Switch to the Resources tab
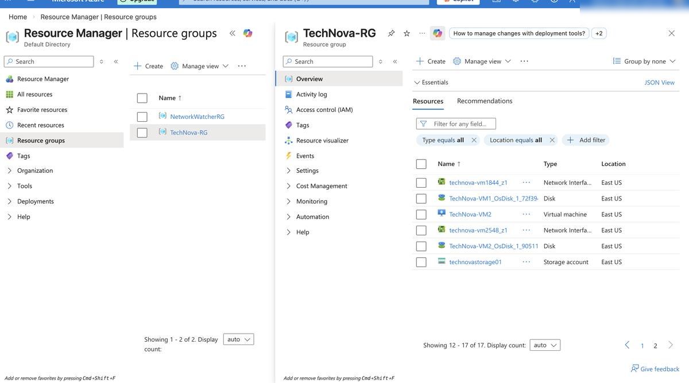The image size is (689, 383). click(428, 101)
